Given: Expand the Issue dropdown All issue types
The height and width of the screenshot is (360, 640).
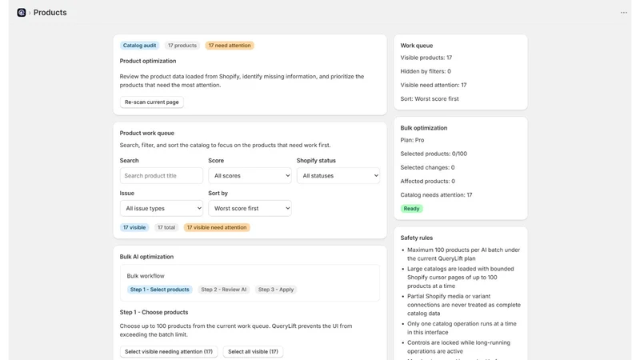Looking at the screenshot, I should pyautogui.click(x=162, y=208).
